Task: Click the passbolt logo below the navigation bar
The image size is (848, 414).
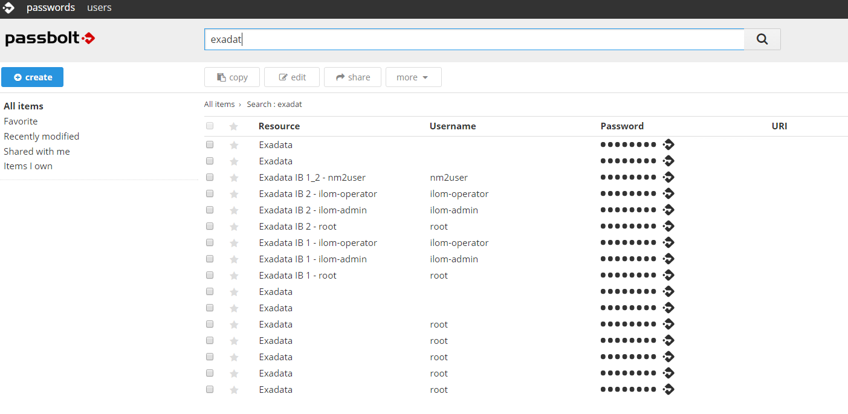Action: (x=50, y=39)
